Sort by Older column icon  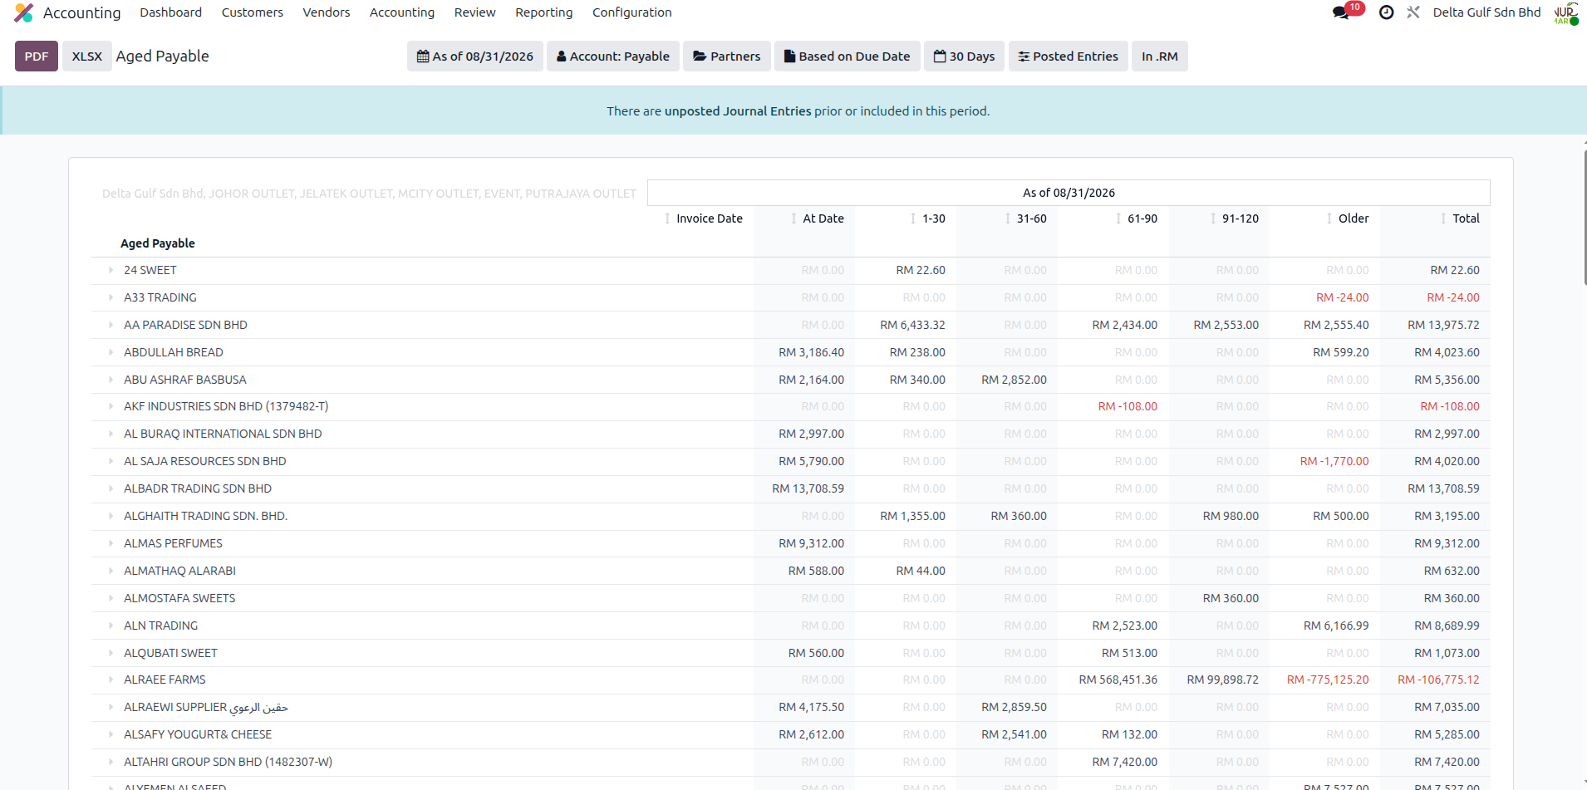1329,218
